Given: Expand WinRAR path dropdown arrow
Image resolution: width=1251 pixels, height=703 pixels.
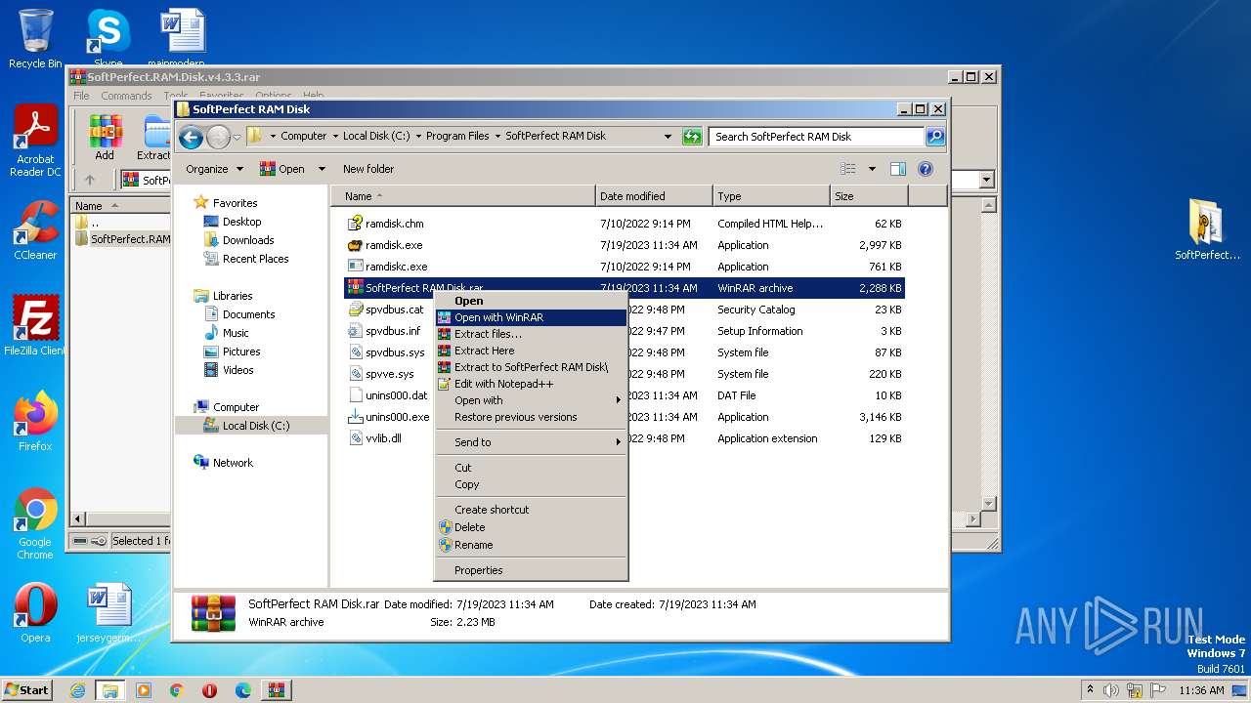Looking at the screenshot, I should 986,180.
